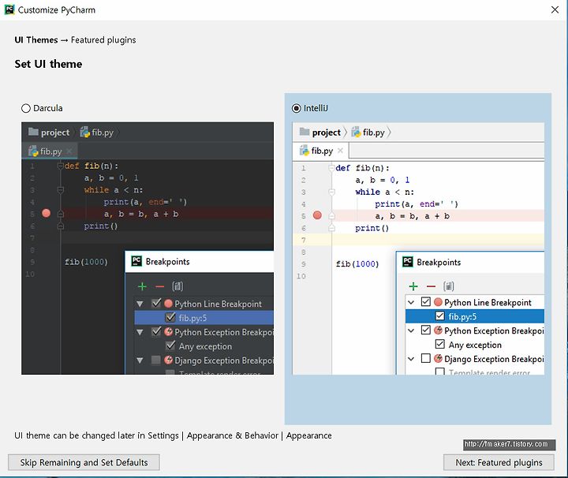Toggle Django Exception Breakpoint checkbox in IntelliJ preview
The width and height of the screenshot is (568, 478).
426,358
